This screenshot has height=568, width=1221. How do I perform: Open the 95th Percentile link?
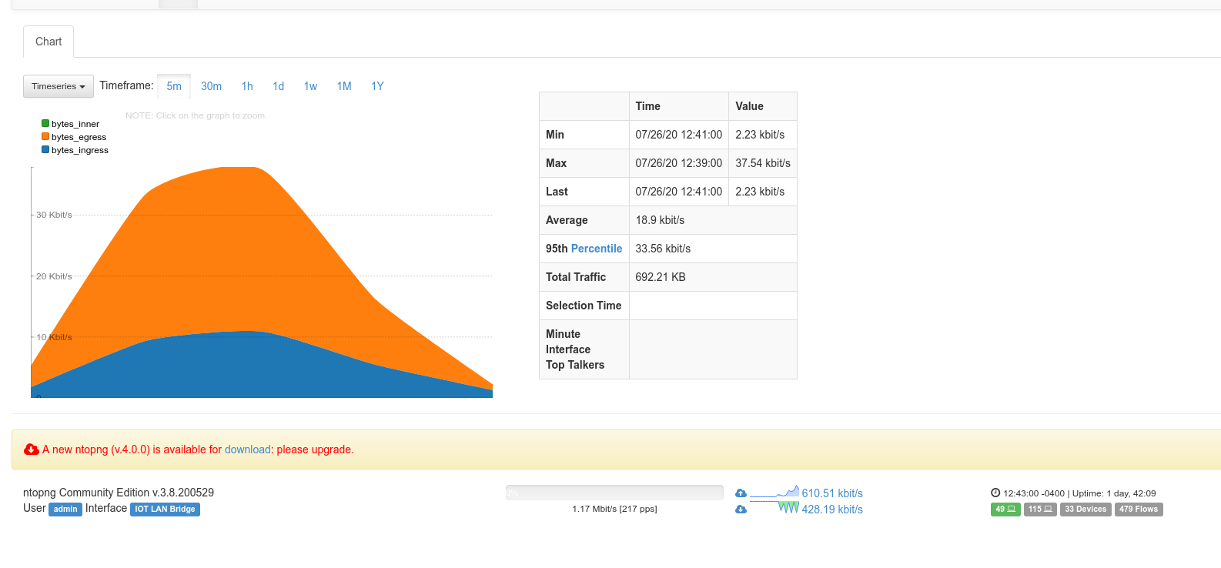tap(596, 249)
